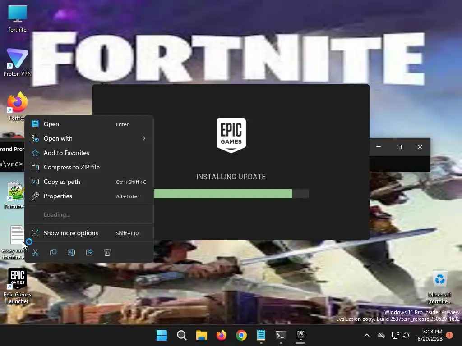Open the Firefox desktop shortcut

pyautogui.click(x=17, y=106)
